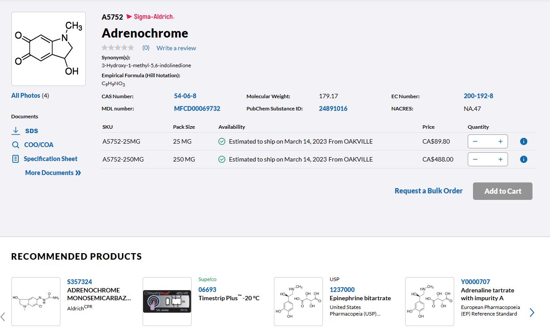The image size is (550, 333).
Task: Open the COO/COA document link
Action: point(39,145)
